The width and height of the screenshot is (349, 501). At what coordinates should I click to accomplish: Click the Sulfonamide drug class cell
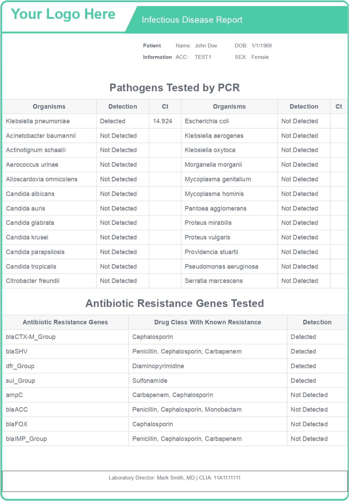pos(150,381)
